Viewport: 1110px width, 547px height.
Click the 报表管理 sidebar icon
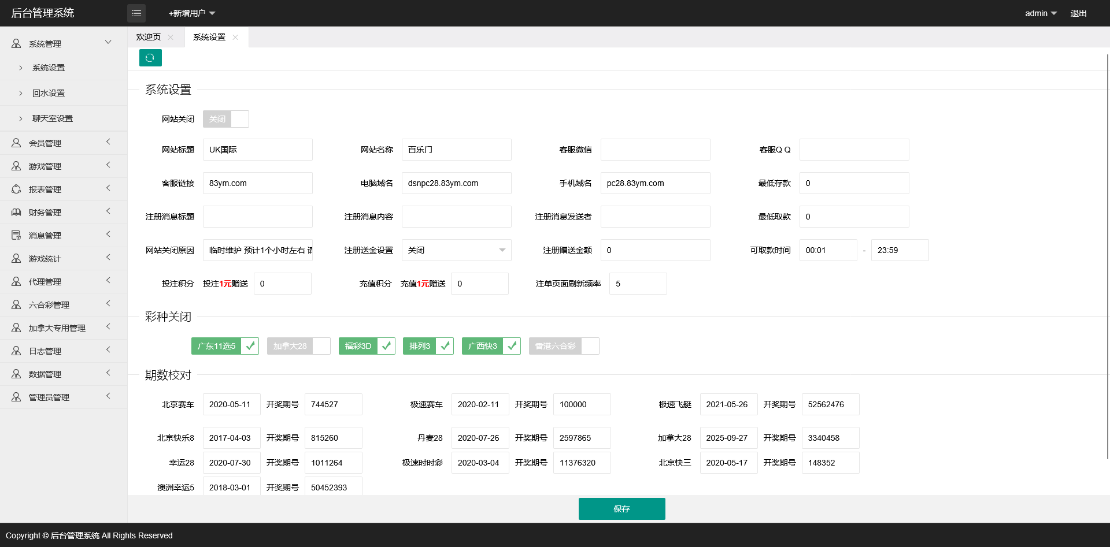(x=16, y=189)
